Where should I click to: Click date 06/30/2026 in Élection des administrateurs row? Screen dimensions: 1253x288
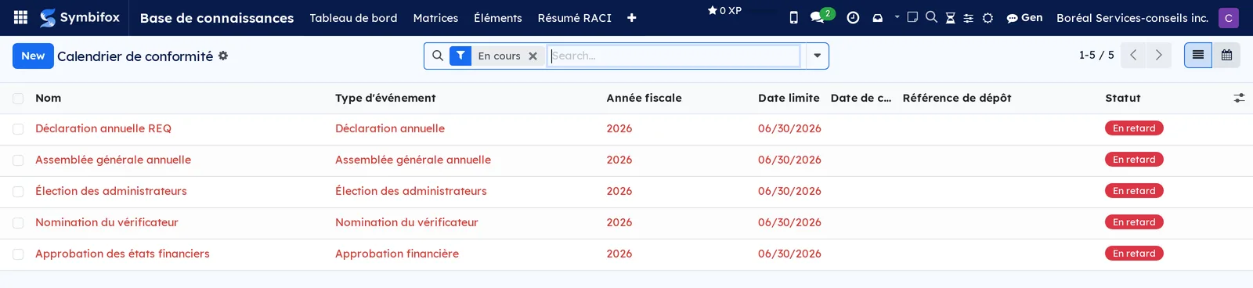[x=789, y=191]
